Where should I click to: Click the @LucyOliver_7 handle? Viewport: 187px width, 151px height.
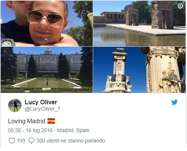point(42,109)
